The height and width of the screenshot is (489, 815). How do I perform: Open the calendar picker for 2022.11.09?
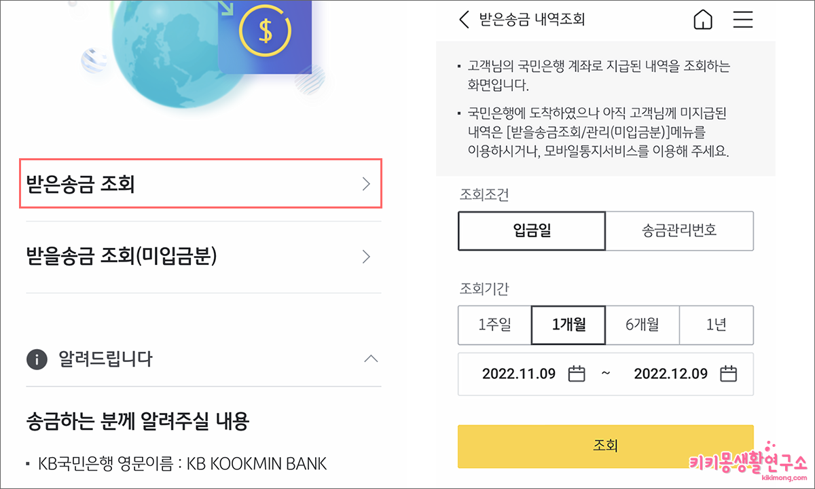576,374
